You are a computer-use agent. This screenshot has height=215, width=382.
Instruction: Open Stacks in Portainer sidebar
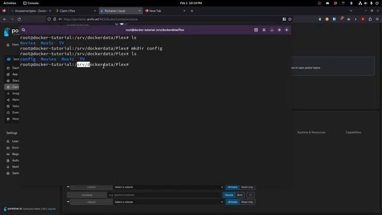12,81
